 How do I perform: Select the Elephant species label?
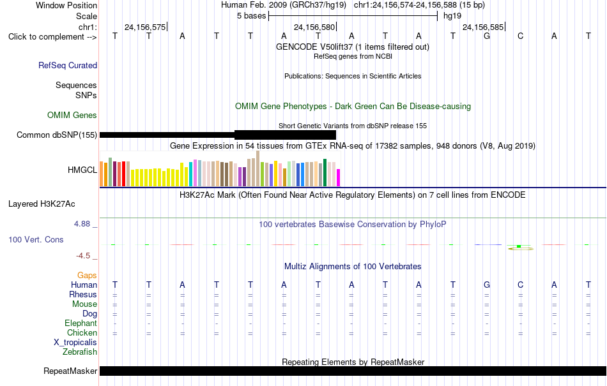pos(81,323)
